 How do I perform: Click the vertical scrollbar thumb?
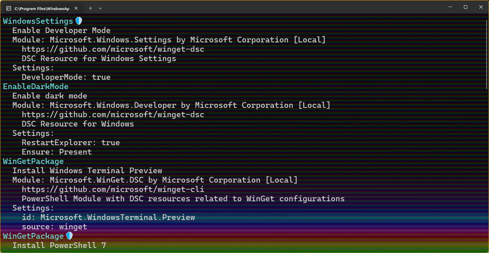pyautogui.click(x=487, y=53)
